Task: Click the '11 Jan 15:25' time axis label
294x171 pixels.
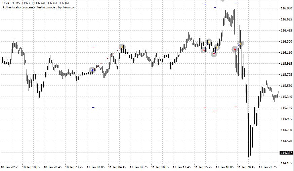Action: (203, 167)
